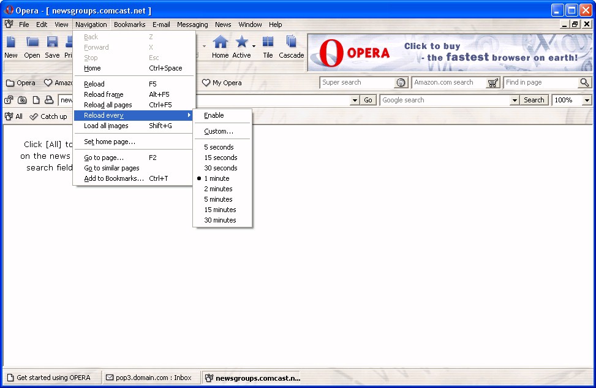Click the Amazon shopping cart search icon

click(x=493, y=83)
